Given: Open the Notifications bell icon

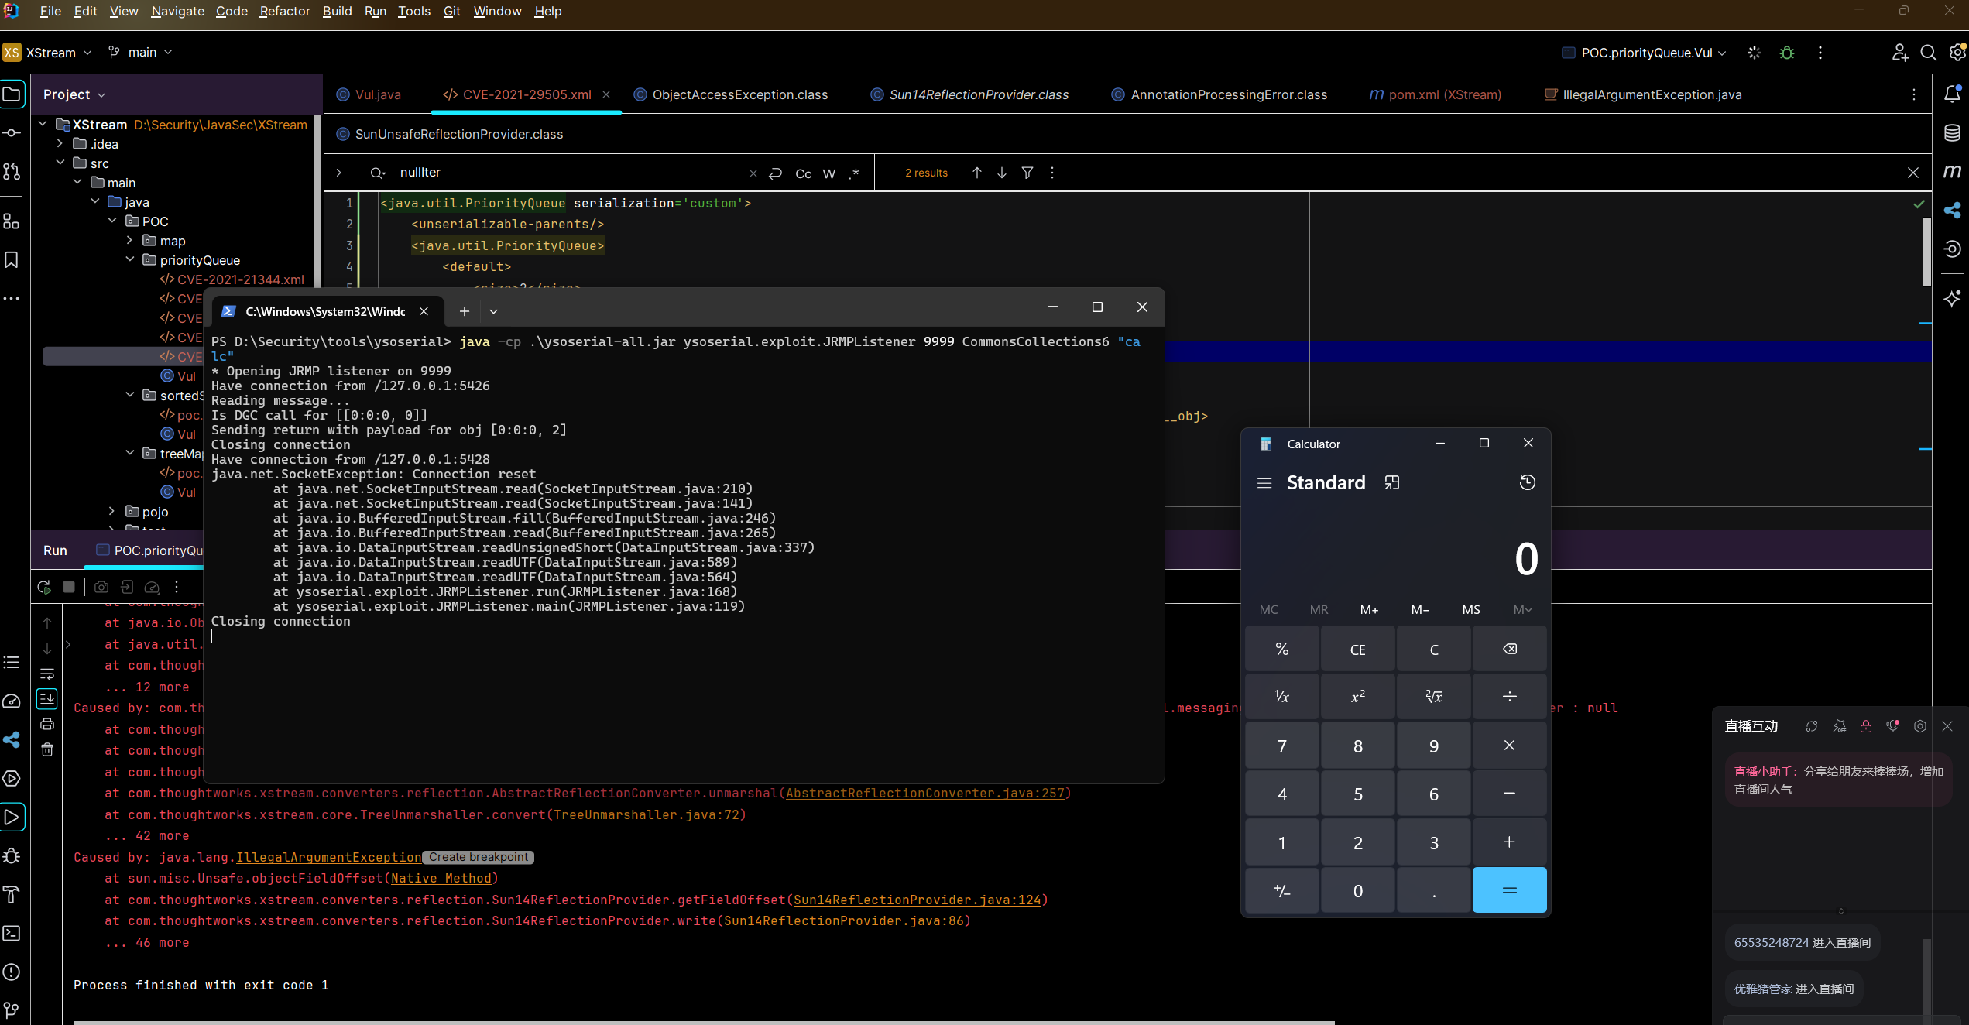Looking at the screenshot, I should pyautogui.click(x=1952, y=94).
